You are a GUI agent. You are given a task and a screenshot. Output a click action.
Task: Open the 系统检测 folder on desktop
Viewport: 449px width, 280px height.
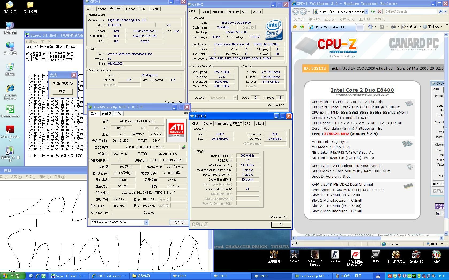[30, 7]
